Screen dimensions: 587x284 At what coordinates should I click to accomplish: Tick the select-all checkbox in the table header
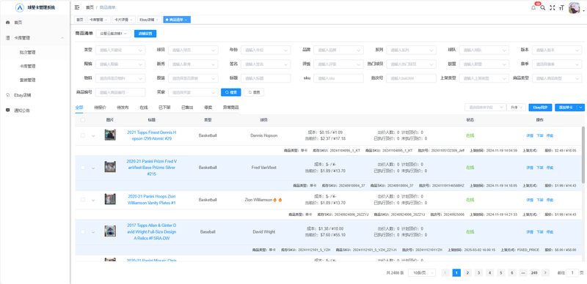coord(83,120)
